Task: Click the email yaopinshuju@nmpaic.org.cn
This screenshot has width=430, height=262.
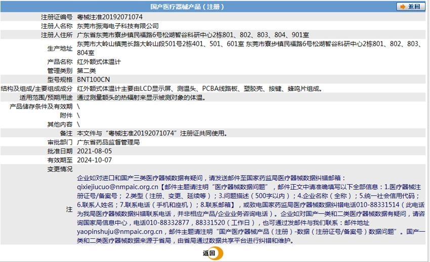Action: [119, 232]
